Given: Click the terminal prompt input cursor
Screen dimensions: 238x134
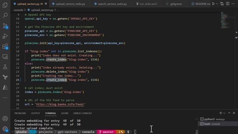Looking at the screenshot, I should click(x=135, y=132).
